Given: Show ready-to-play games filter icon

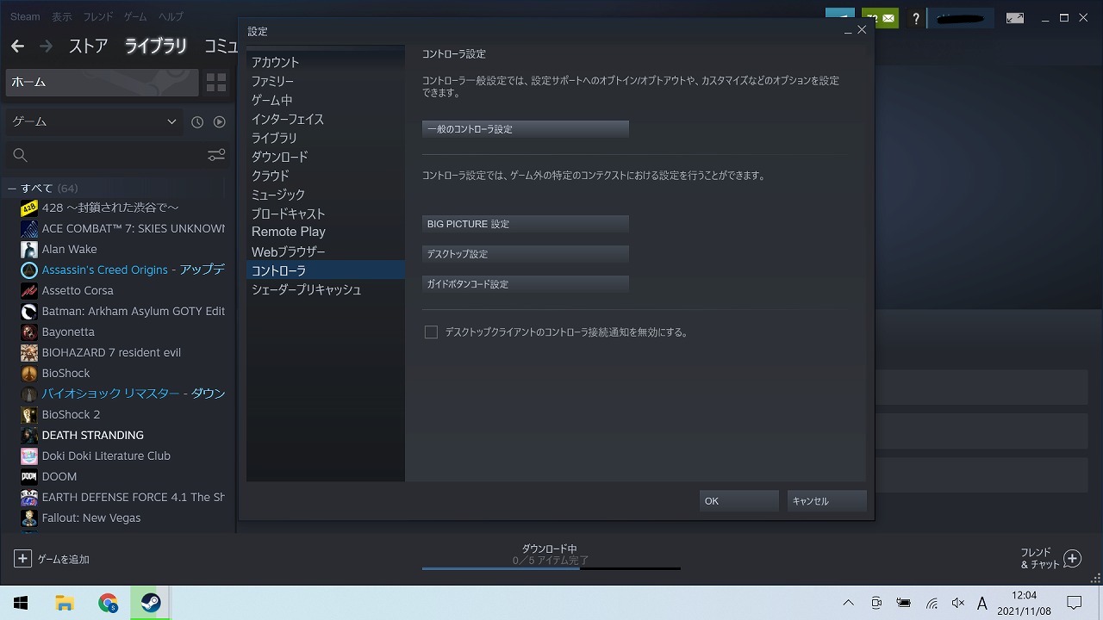Looking at the screenshot, I should pyautogui.click(x=220, y=122).
